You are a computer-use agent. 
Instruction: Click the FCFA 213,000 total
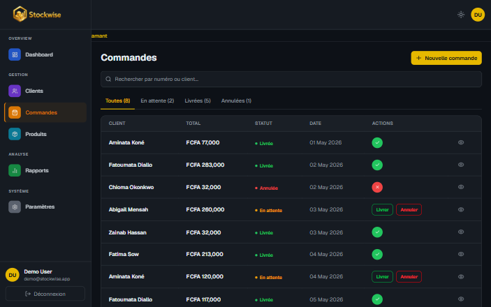pyautogui.click(x=205, y=255)
